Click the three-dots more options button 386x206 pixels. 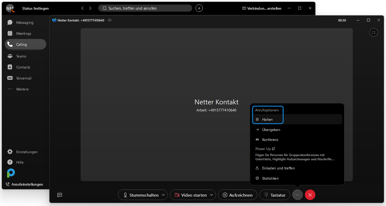(x=298, y=195)
